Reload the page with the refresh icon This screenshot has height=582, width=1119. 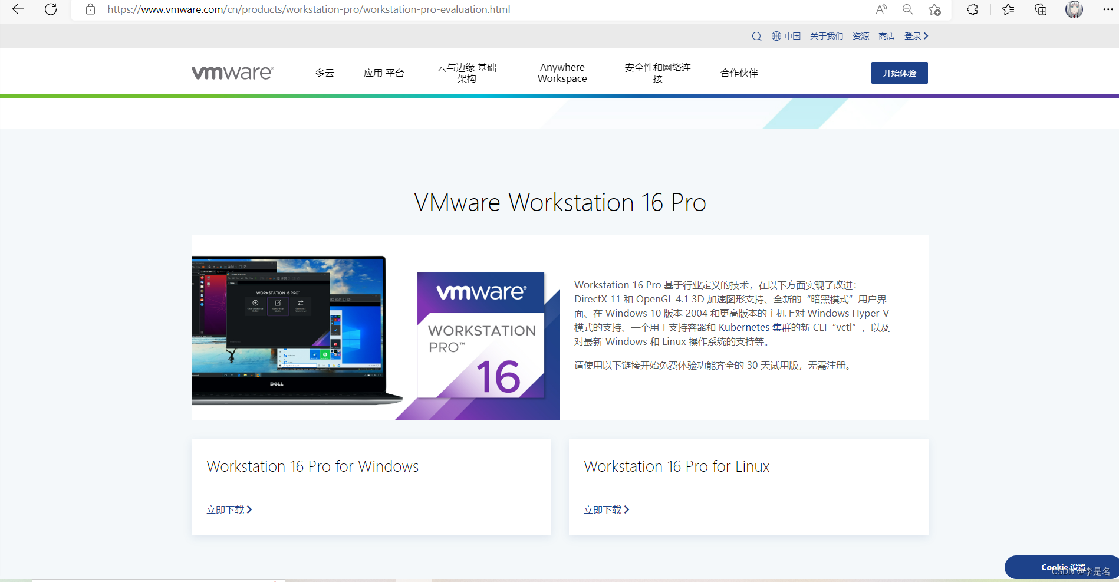tap(51, 9)
